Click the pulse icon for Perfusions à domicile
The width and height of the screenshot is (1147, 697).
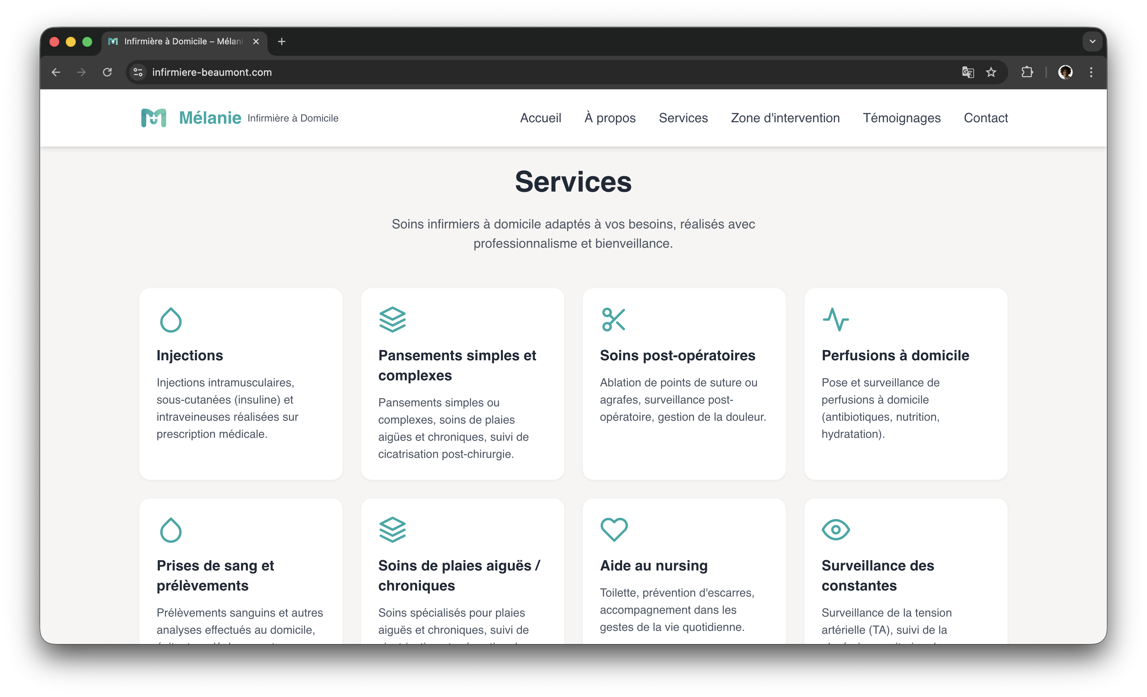(835, 320)
